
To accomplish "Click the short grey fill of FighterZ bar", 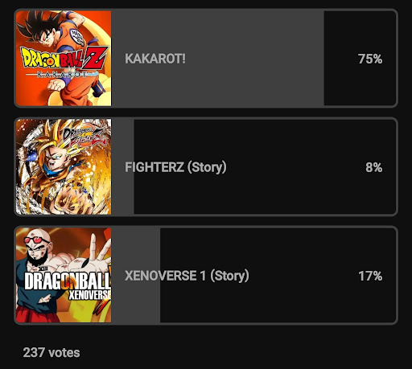I will (x=123, y=166).
